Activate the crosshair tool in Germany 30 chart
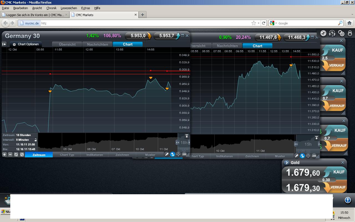355x222 pixels. pos(178,154)
